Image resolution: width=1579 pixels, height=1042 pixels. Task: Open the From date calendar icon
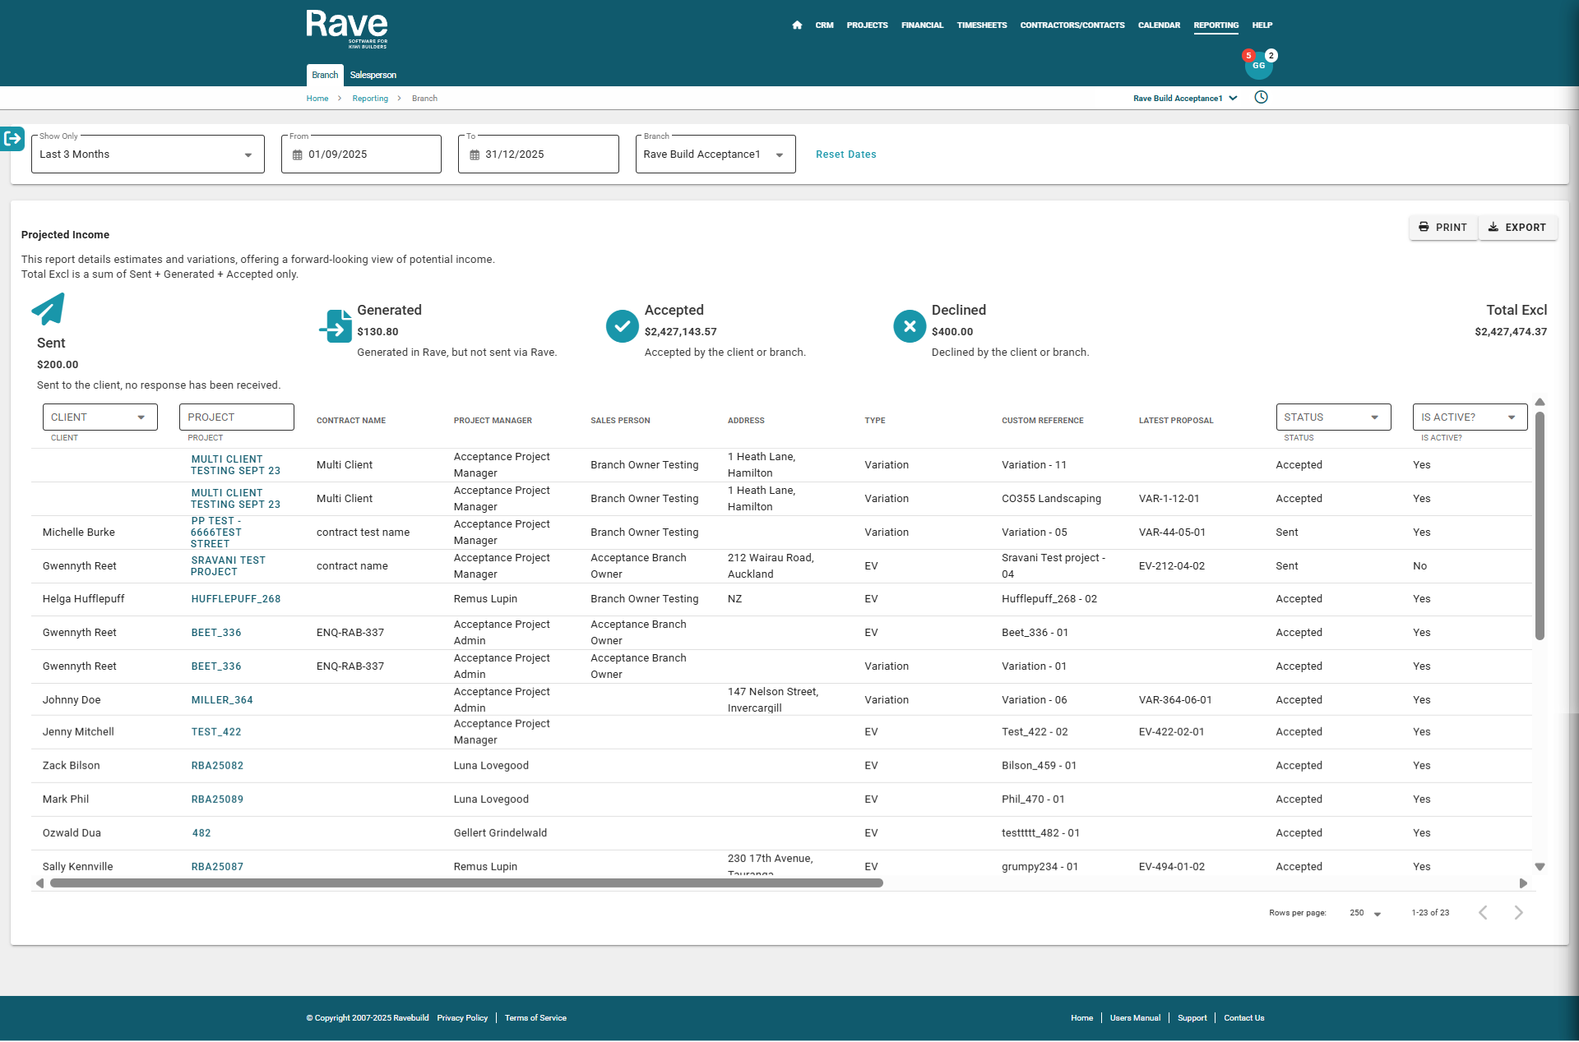298,154
